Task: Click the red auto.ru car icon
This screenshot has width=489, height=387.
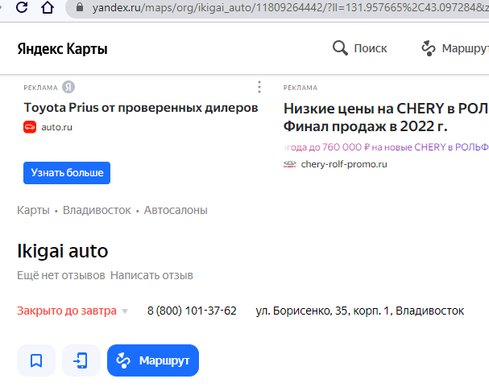Action: click(x=30, y=127)
